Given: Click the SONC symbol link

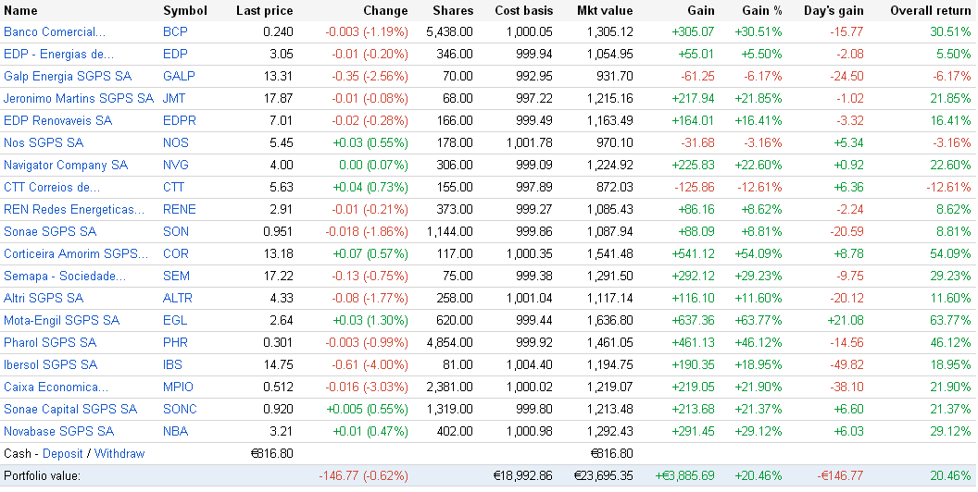Looking at the screenshot, I should pyautogui.click(x=179, y=409).
